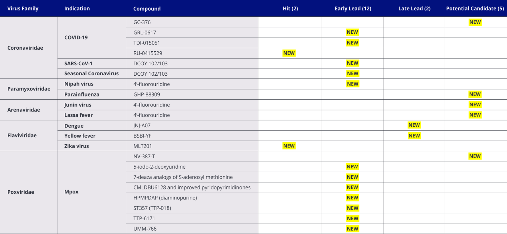Click the Paramyxoviridae virus family cell
This screenshot has width=507, height=234.
click(x=29, y=89)
